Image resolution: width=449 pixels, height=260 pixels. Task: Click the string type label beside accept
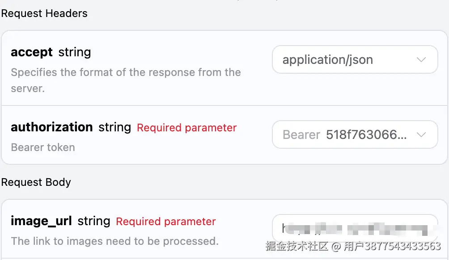(75, 52)
